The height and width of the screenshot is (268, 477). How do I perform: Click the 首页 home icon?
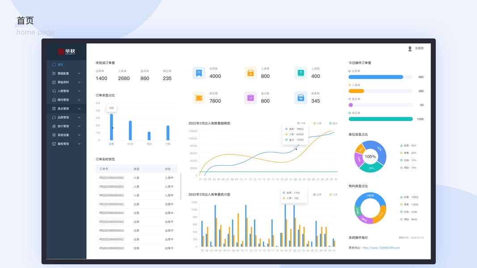click(x=54, y=65)
